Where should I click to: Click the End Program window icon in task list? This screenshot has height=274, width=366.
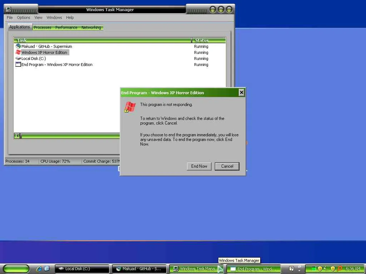pos(18,64)
